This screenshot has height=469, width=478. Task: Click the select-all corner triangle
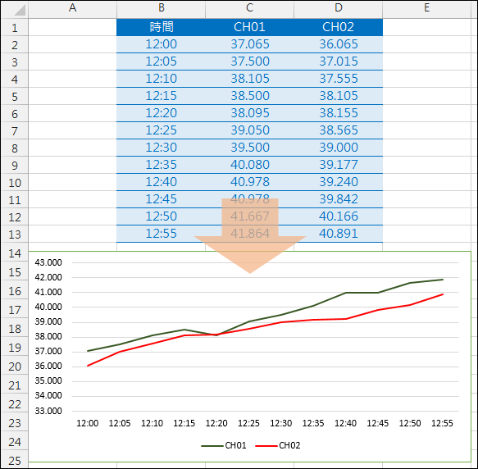point(20,10)
